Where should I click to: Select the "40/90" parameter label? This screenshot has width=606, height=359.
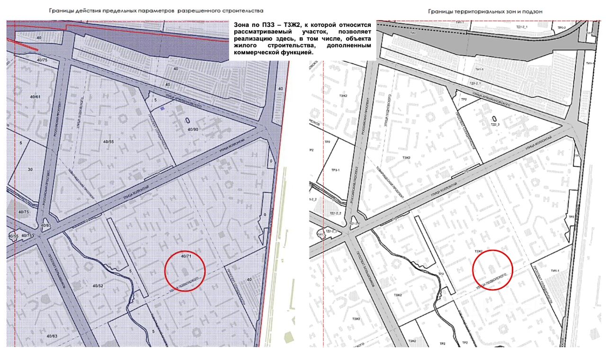(x=192, y=129)
